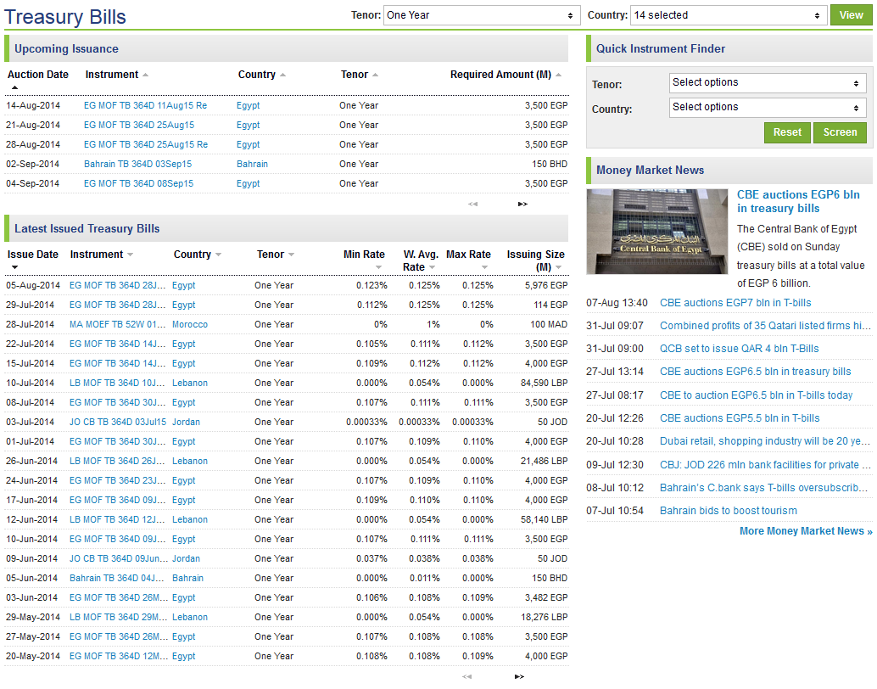Open 'Bahrain TB 364D 04J…' issued on 05-Jun-2014
Viewport: 877px width, 689px height.
(x=117, y=578)
